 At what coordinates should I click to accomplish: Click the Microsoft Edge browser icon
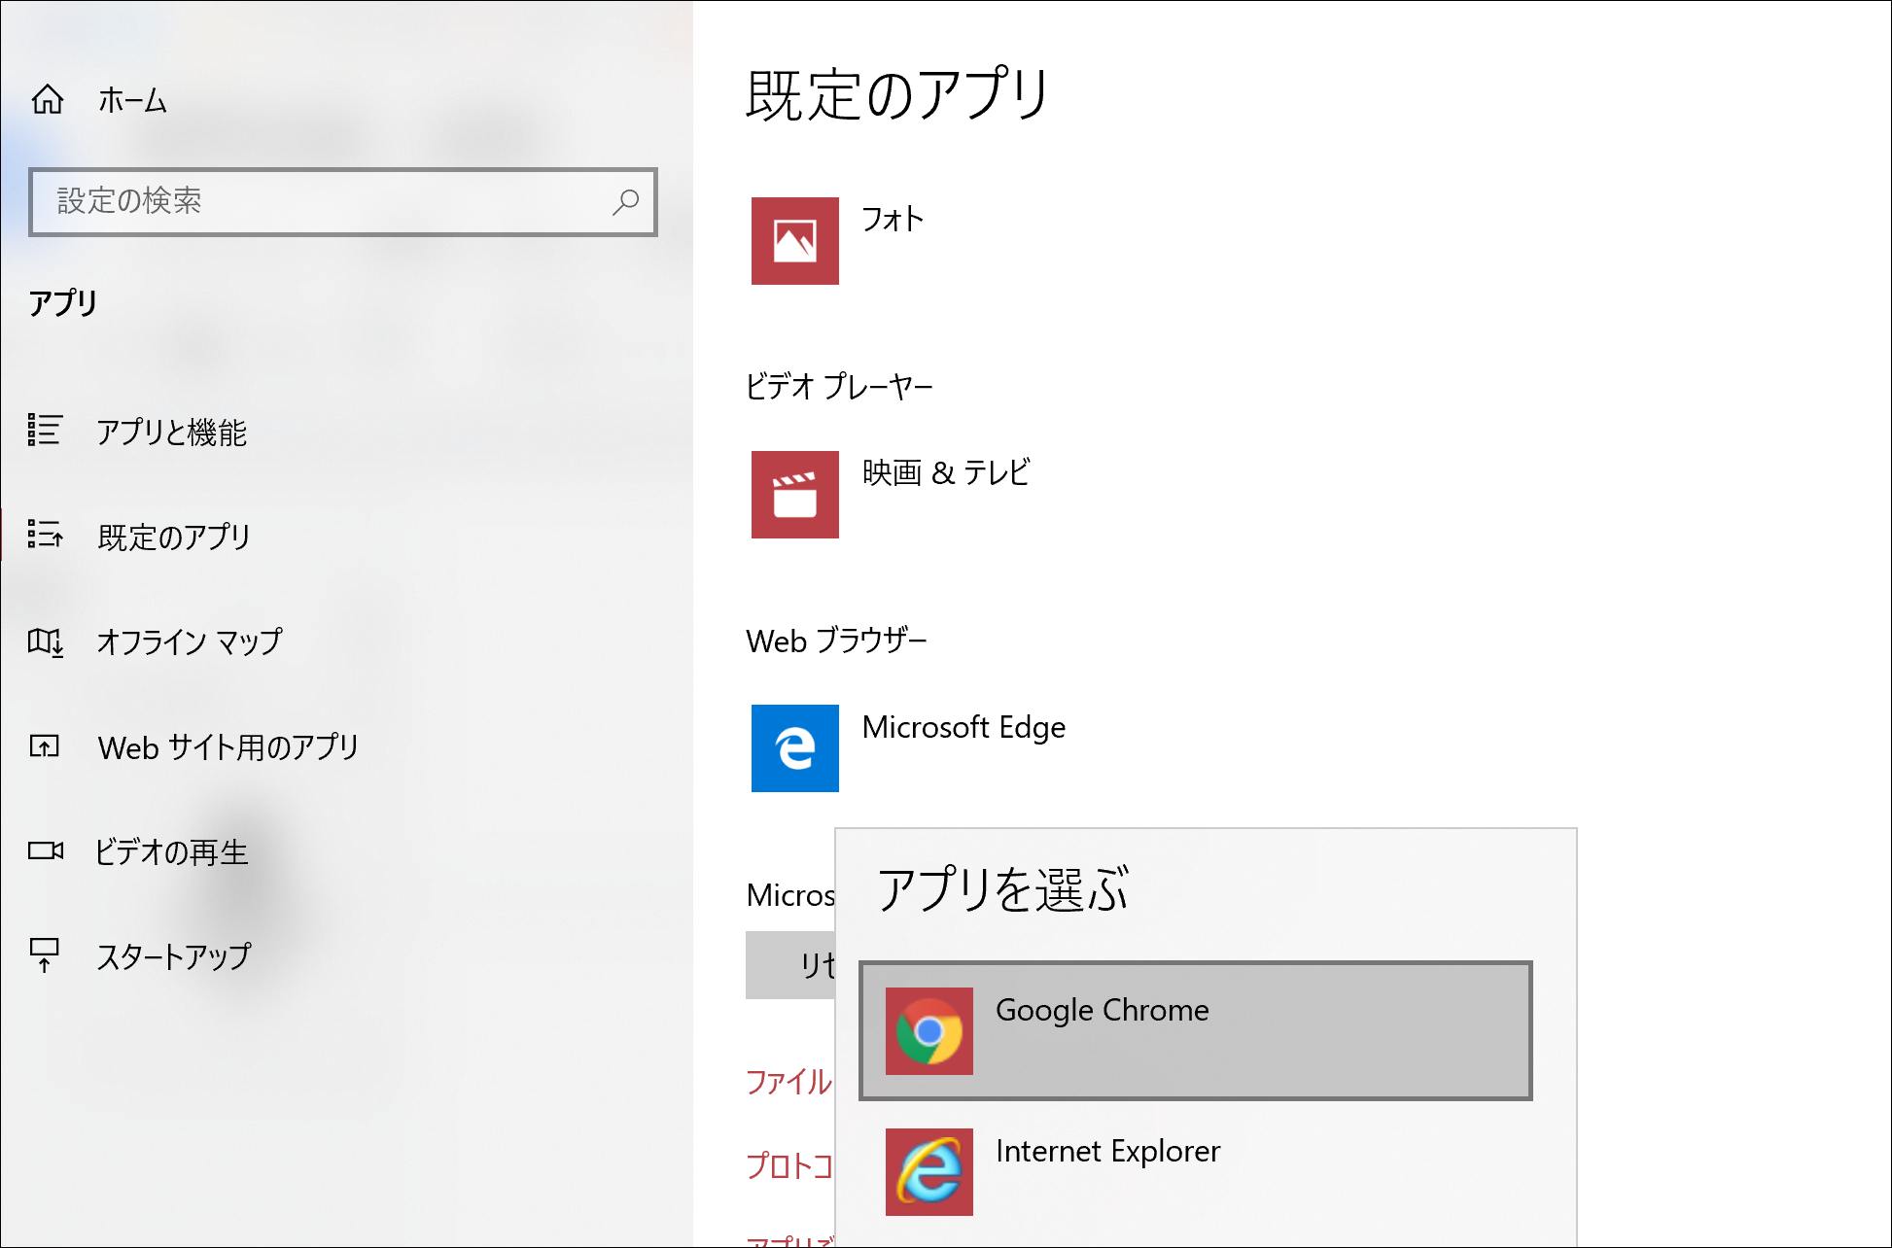point(794,748)
